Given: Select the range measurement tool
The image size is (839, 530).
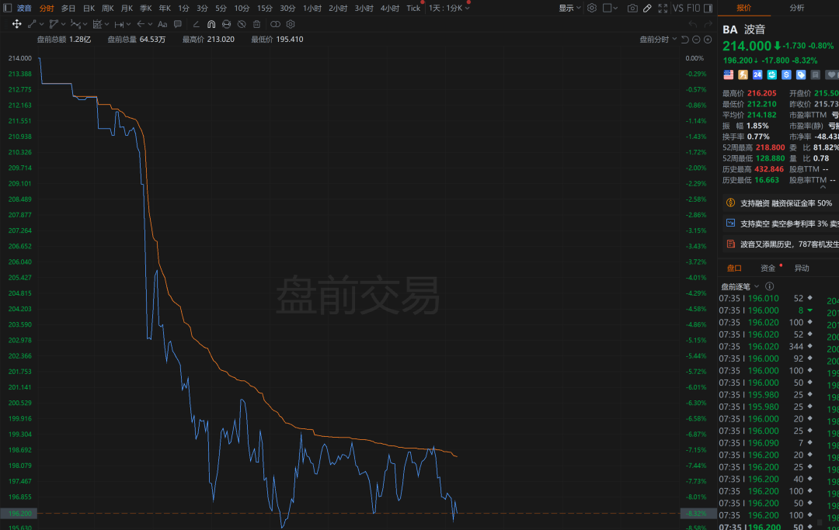Looking at the screenshot, I should pyautogui.click(x=119, y=24).
